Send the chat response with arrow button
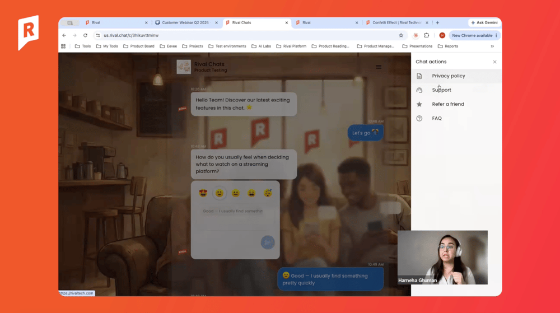The height and width of the screenshot is (313, 560). coord(268,242)
